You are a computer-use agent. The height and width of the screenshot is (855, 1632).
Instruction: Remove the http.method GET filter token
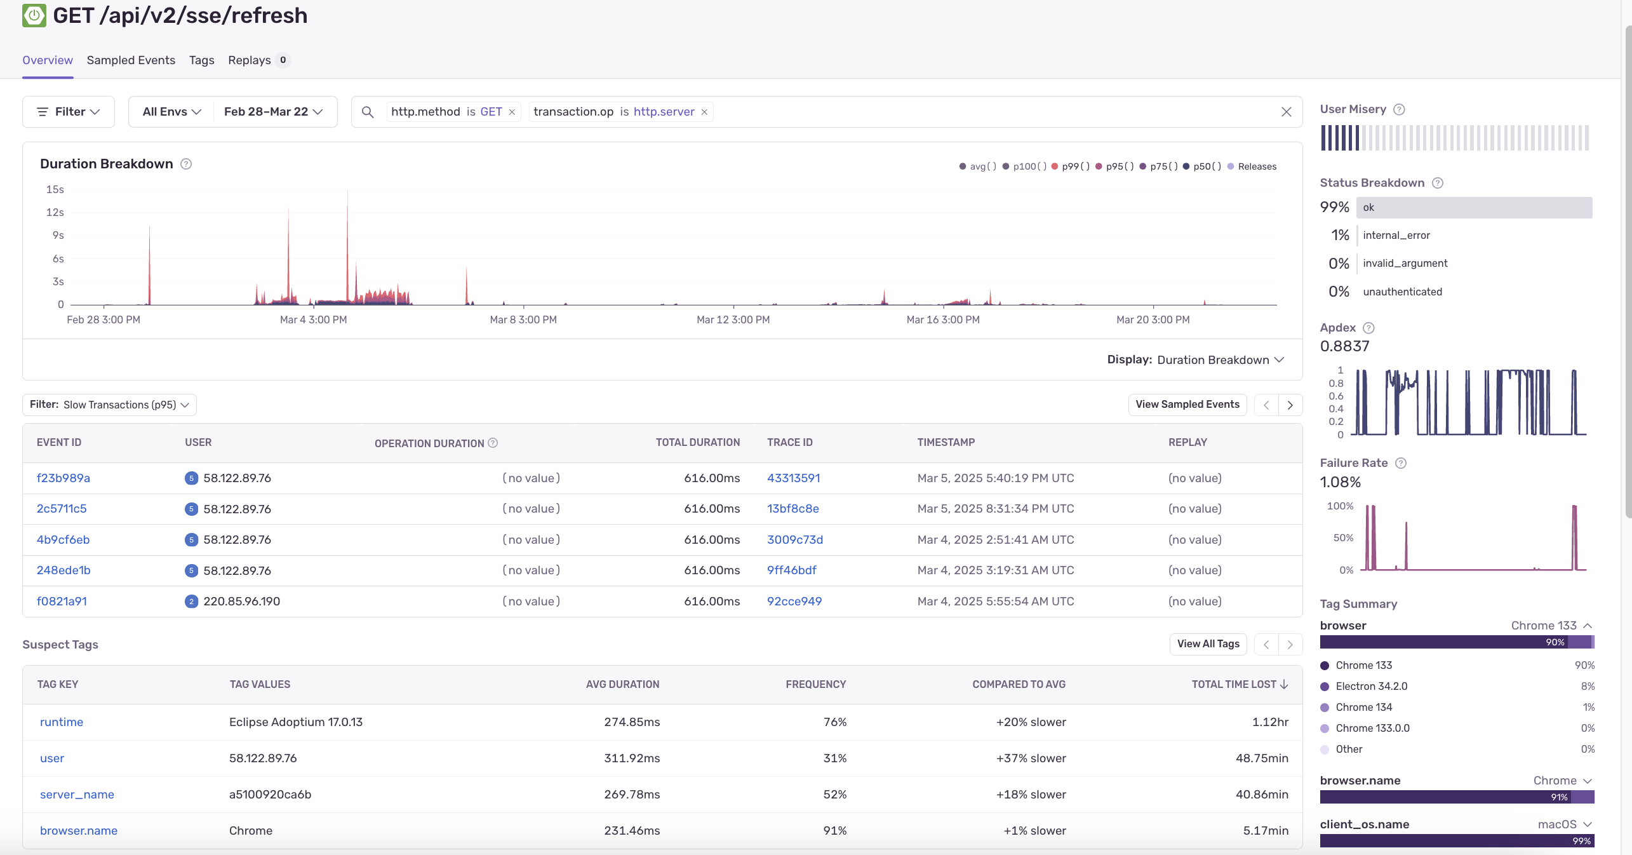512,112
